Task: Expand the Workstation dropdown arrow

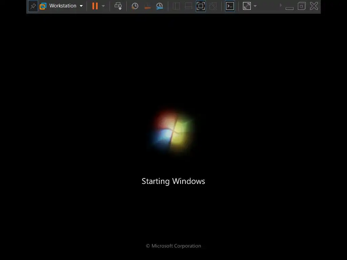Action: [x=81, y=6]
